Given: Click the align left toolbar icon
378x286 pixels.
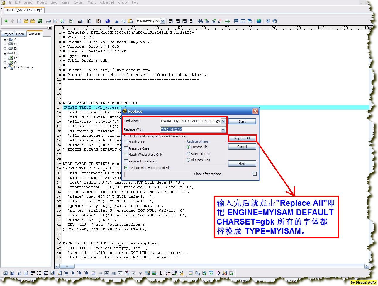Looking at the screenshot, I should click(x=171, y=21).
